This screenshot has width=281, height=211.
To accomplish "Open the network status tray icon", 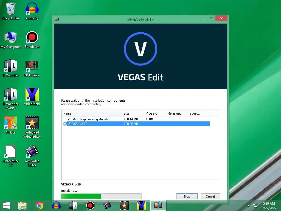I will 255,206.
